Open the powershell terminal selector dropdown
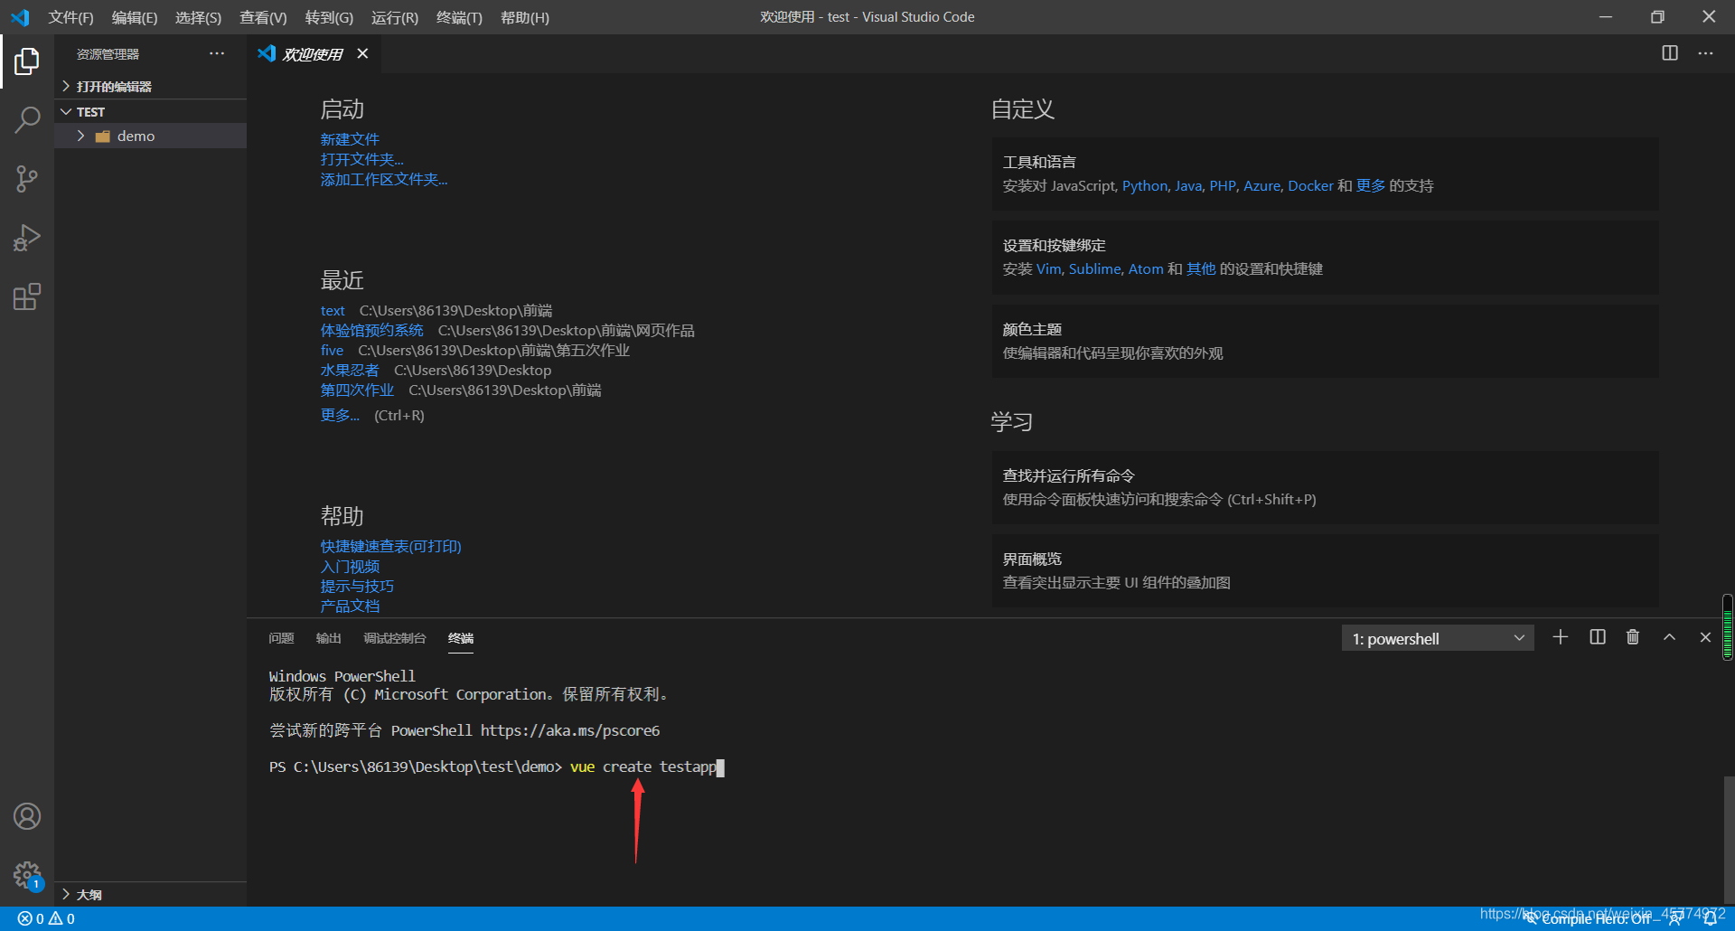 point(1438,638)
